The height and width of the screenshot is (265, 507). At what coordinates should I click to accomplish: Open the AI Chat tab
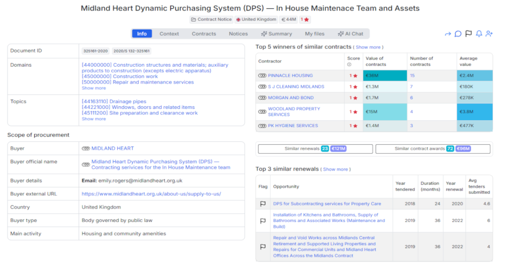tap(351, 34)
